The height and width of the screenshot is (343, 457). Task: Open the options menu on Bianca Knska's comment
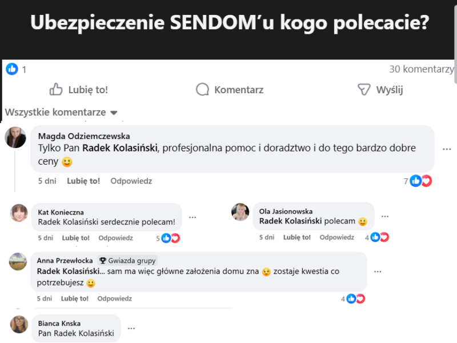click(x=131, y=328)
